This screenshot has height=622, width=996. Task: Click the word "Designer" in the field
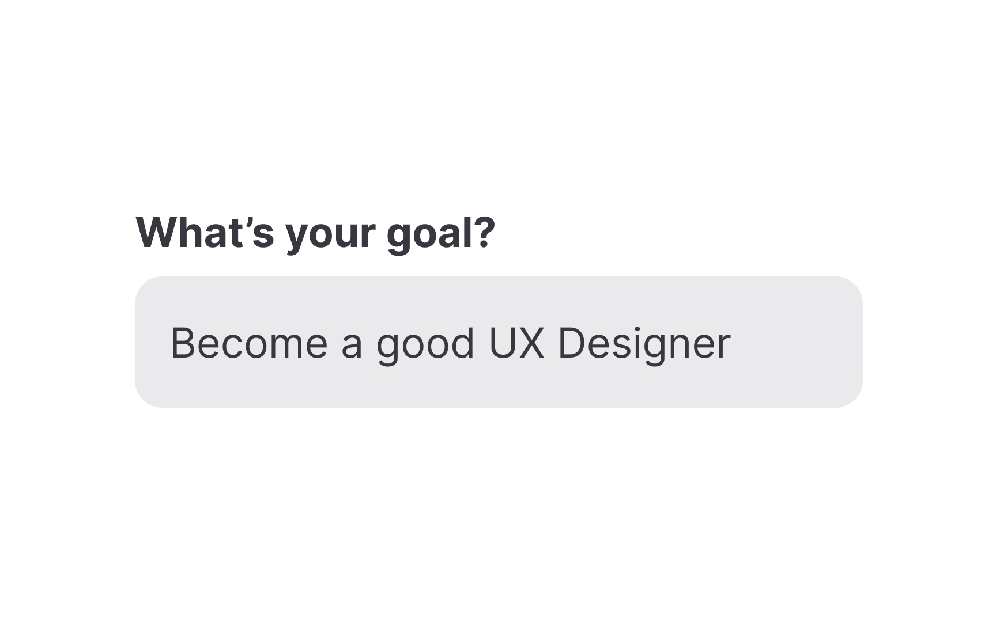point(644,344)
